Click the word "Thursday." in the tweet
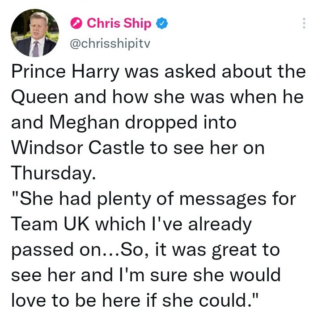 (x=53, y=173)
